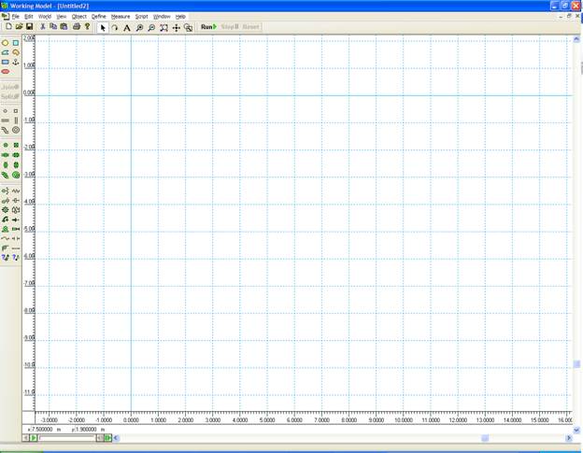The height and width of the screenshot is (453, 583).
Task: Select the Arrow pointer tool
Action: click(103, 27)
